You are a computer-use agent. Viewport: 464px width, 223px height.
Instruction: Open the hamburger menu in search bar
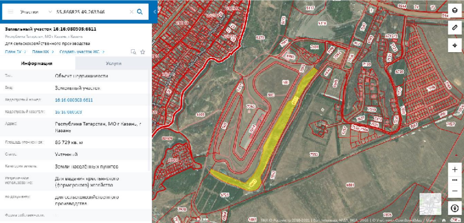tap(11, 11)
